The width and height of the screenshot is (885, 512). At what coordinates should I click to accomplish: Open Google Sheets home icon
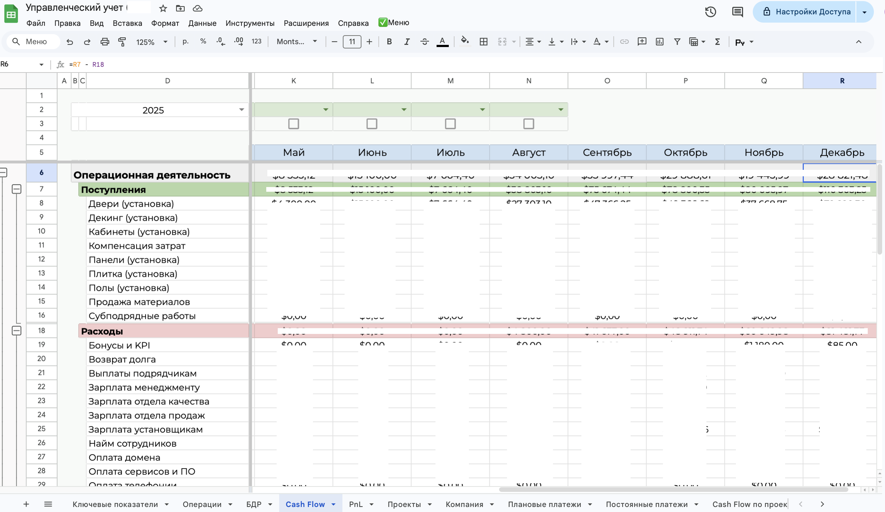point(11,14)
